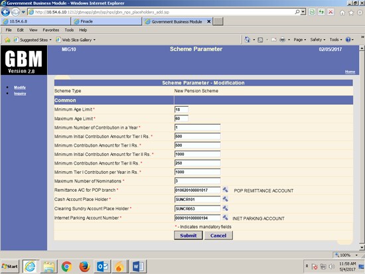The width and height of the screenshot is (365, 274).
Task: Open lookup icon for Remittance A/C field
Action: point(225,190)
